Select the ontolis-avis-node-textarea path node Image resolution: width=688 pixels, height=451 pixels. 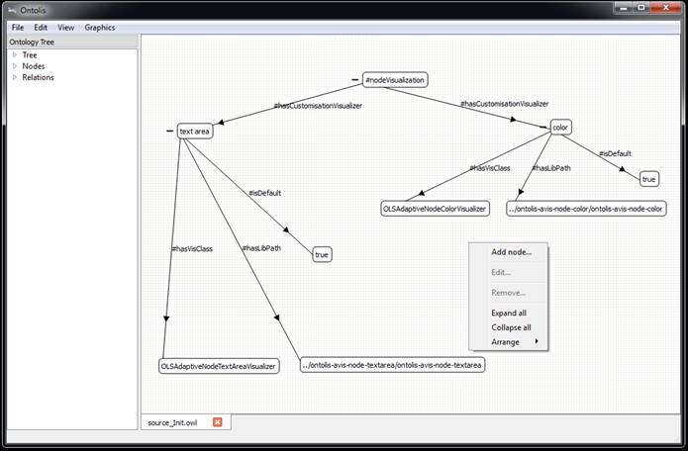pos(392,365)
